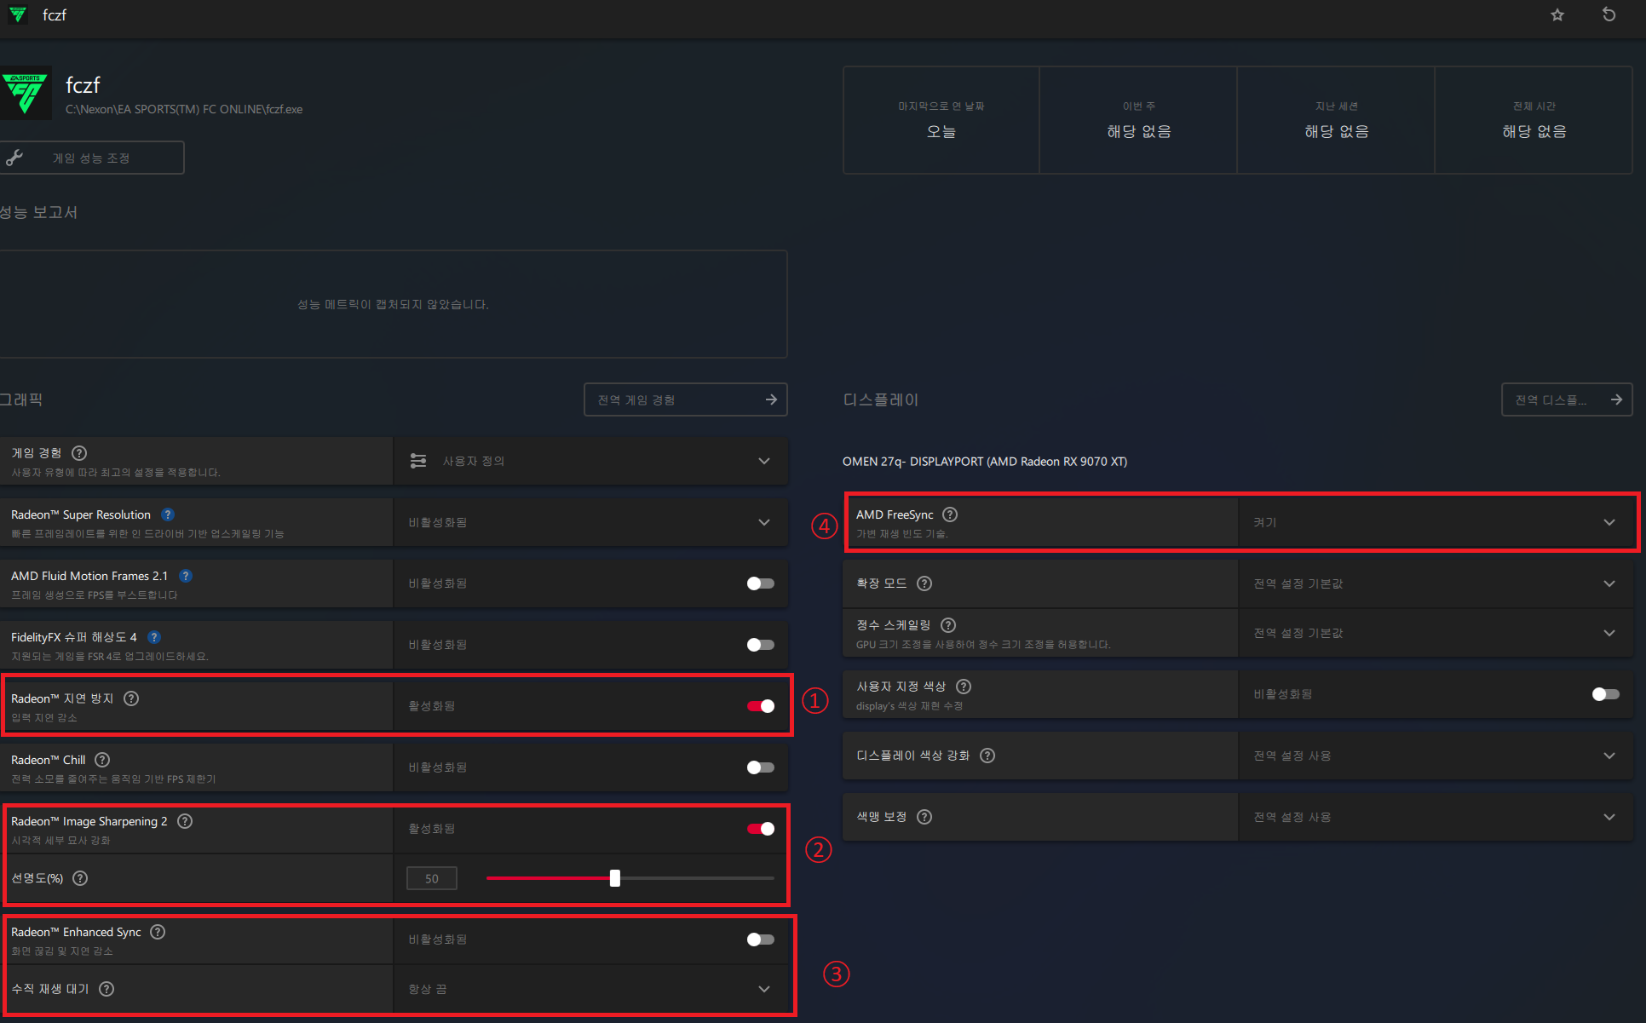Image resolution: width=1646 pixels, height=1023 pixels.
Task: Click help icon beside Radeon Chill
Action: tap(102, 760)
